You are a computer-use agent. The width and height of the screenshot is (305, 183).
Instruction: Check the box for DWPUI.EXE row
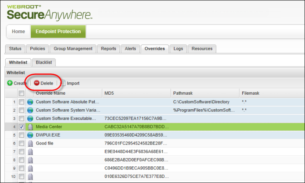(x=21, y=135)
